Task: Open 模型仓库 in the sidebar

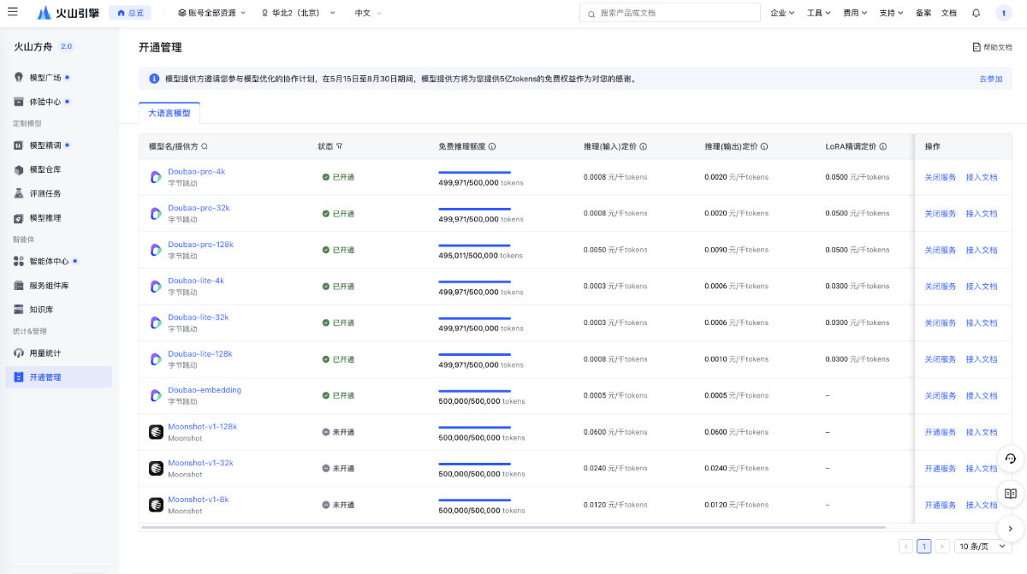Action: pyautogui.click(x=58, y=169)
